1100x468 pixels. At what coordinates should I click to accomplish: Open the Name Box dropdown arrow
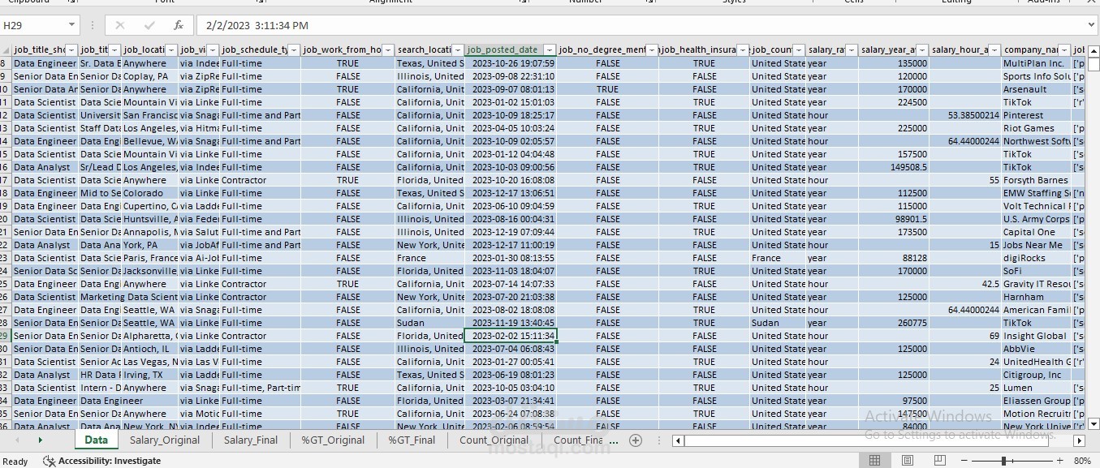click(72, 25)
